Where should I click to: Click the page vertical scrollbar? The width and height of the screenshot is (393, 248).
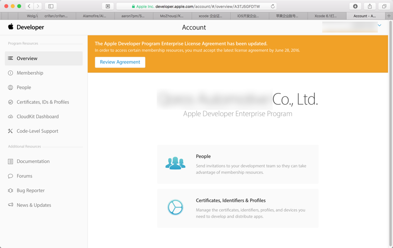pos(391,134)
